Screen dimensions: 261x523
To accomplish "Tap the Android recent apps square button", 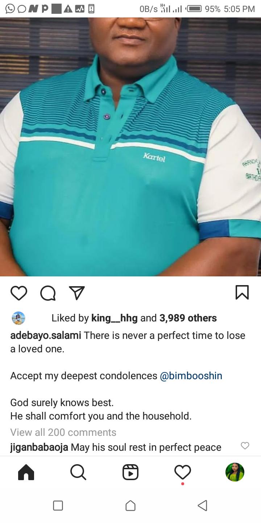I will 58,506.
